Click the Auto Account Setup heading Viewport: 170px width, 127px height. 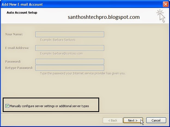pyautogui.click(x=22, y=13)
